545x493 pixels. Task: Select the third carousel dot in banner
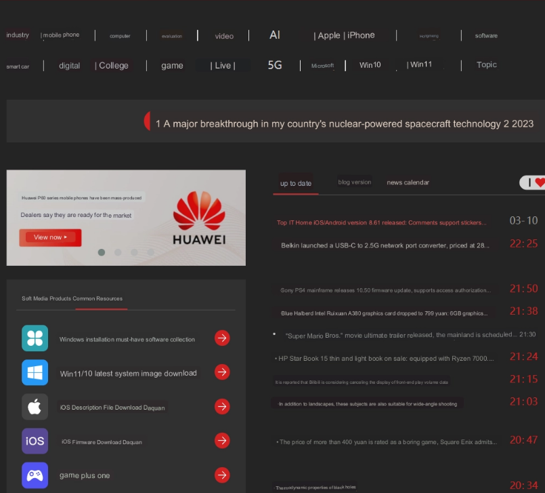pyautogui.click(x=134, y=252)
